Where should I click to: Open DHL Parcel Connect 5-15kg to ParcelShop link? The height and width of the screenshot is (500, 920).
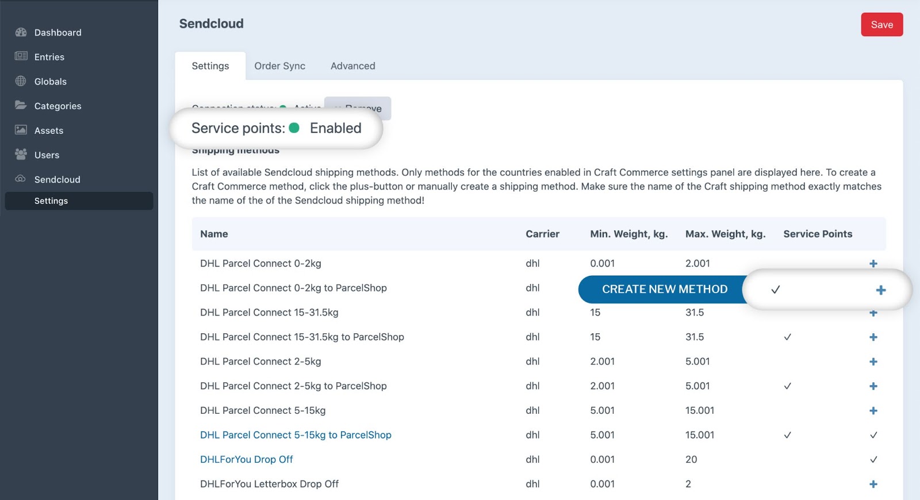coord(296,435)
